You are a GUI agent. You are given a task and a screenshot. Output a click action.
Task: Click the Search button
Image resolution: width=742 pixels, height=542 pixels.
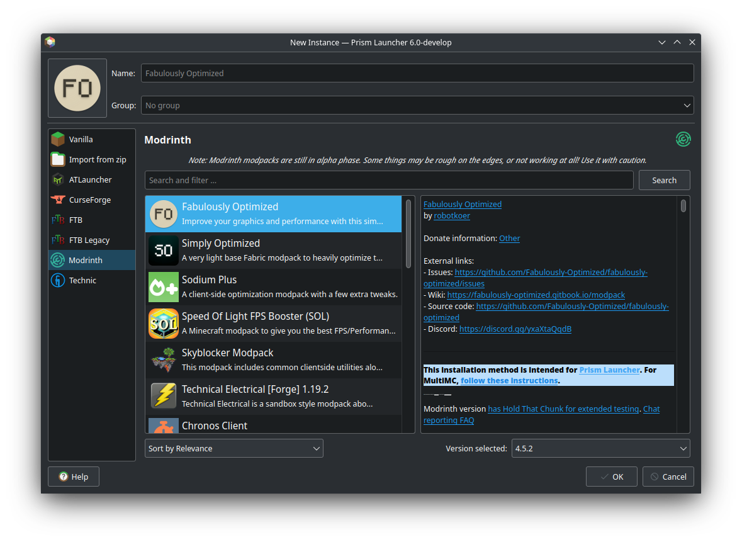coord(664,180)
